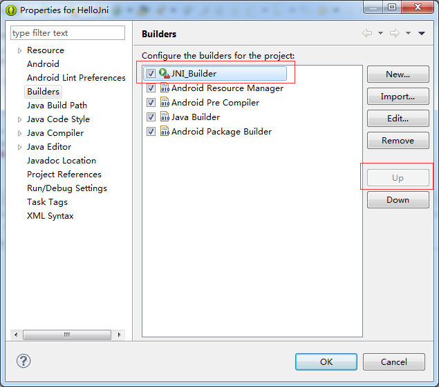Select the Android Resource Manager row text

tap(227, 88)
